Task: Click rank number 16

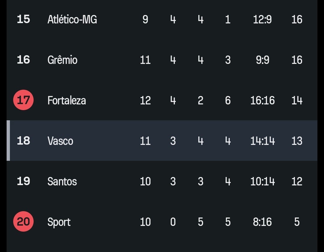Action: coord(23,60)
